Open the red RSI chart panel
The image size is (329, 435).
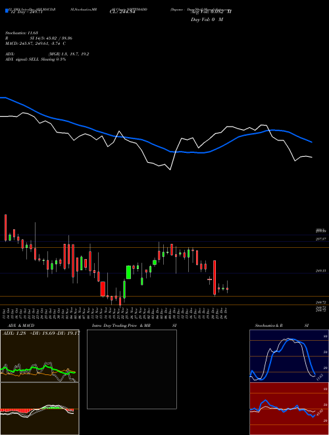[289, 409]
